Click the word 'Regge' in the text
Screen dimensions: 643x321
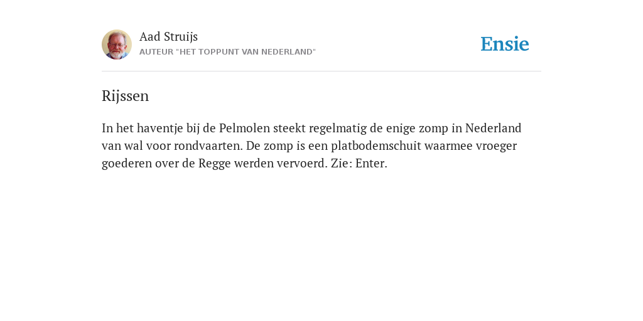tap(215, 164)
